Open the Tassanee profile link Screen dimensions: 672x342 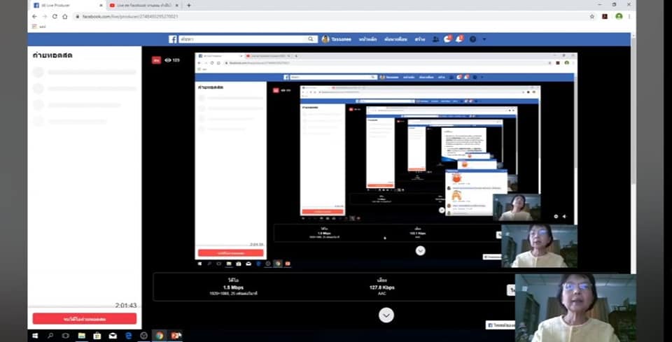click(335, 39)
